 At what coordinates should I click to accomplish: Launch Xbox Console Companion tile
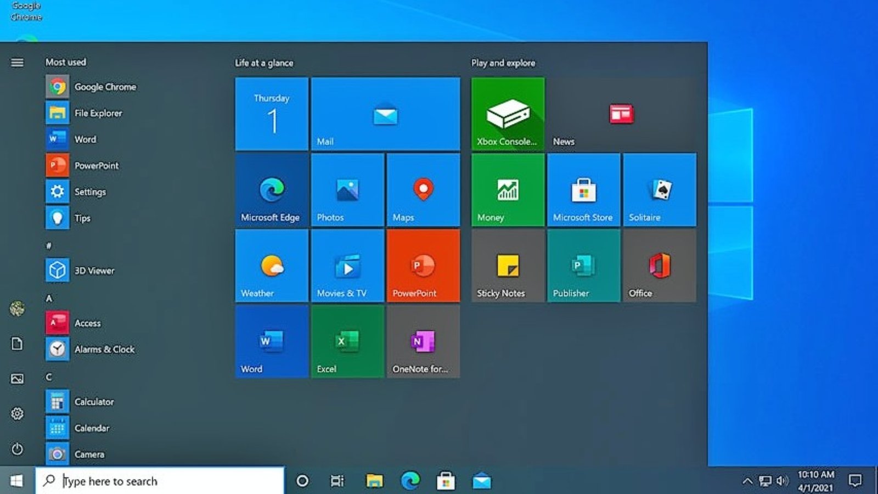(x=506, y=114)
